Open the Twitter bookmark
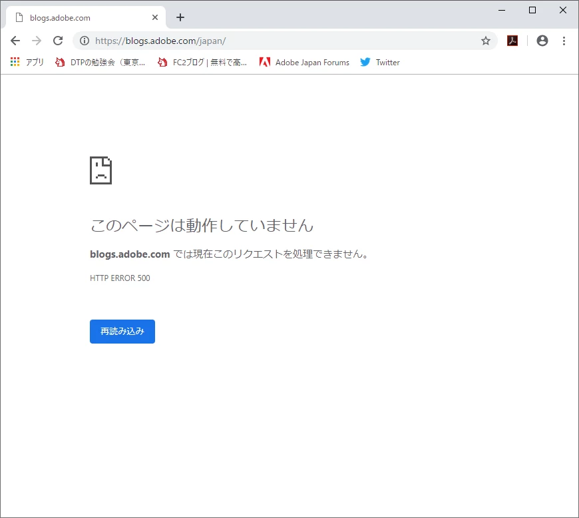 [380, 62]
